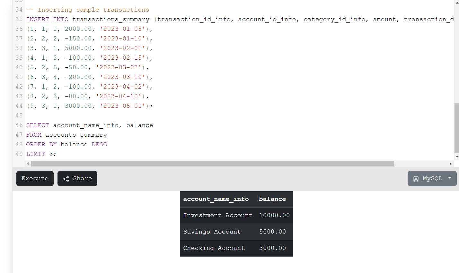Click the -150.00 amount on line 37
The width and height of the screenshot is (459, 273).
(78, 38)
